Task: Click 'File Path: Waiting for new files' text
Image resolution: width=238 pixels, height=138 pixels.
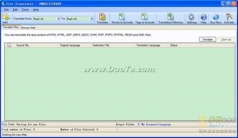Action: (24, 125)
